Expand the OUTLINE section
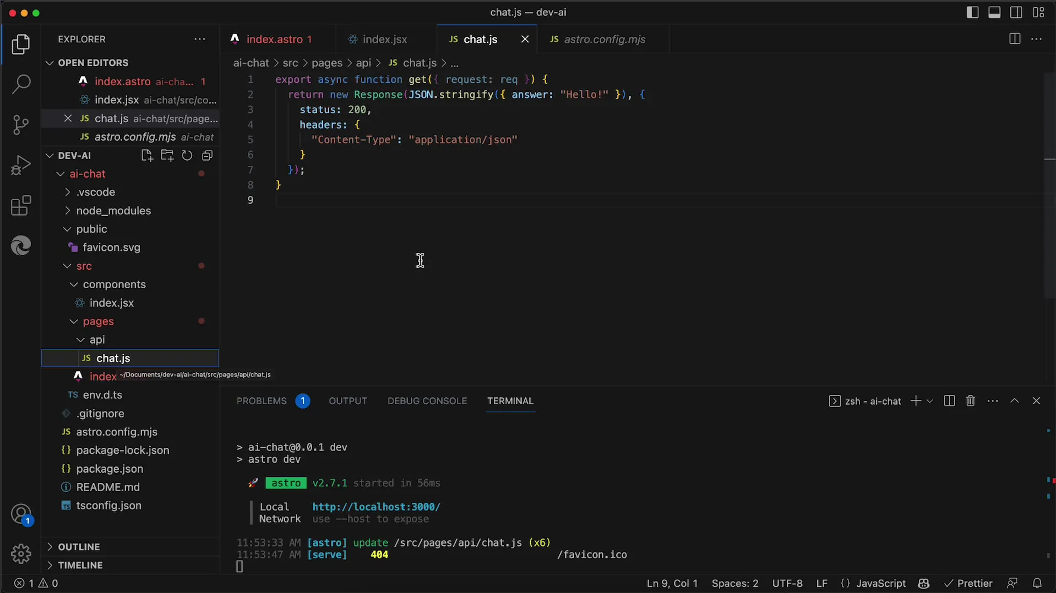 [x=130, y=547]
